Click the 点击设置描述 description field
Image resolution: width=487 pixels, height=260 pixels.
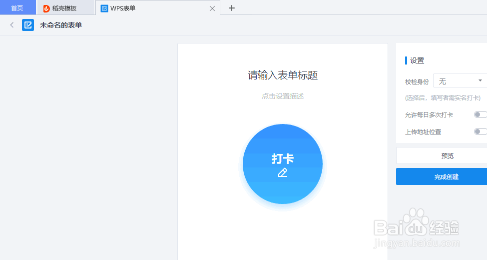[283, 96]
